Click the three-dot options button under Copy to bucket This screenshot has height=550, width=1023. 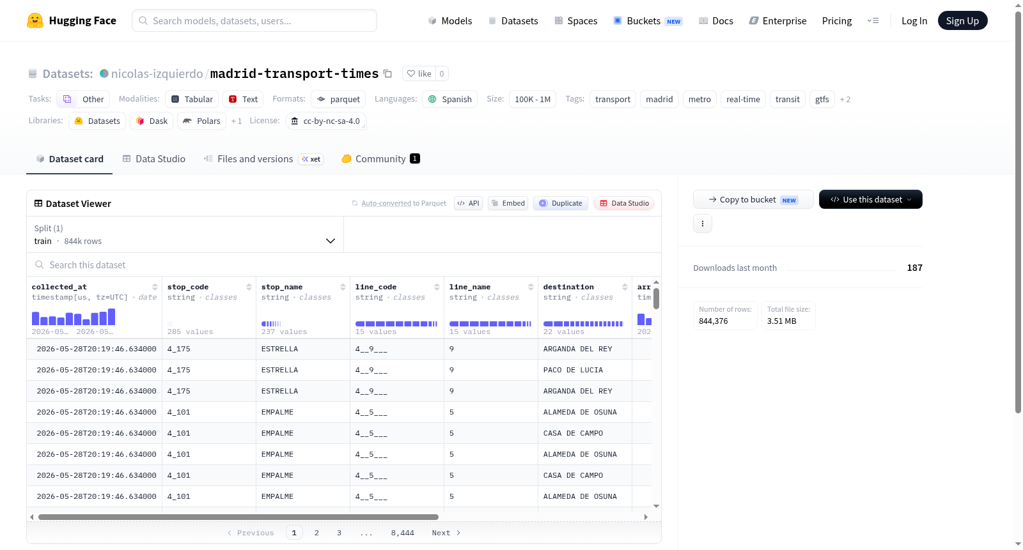(x=703, y=224)
